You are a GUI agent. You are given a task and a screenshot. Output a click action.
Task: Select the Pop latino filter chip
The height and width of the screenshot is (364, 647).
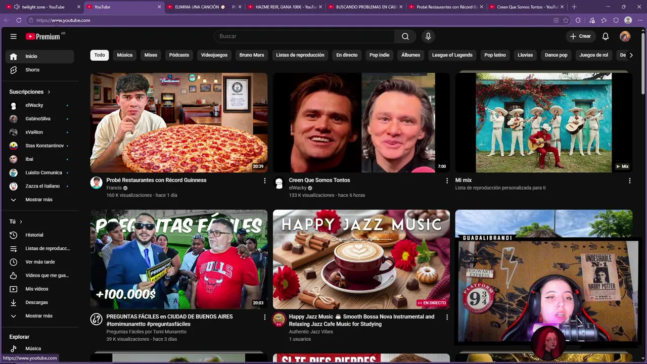pyautogui.click(x=495, y=55)
